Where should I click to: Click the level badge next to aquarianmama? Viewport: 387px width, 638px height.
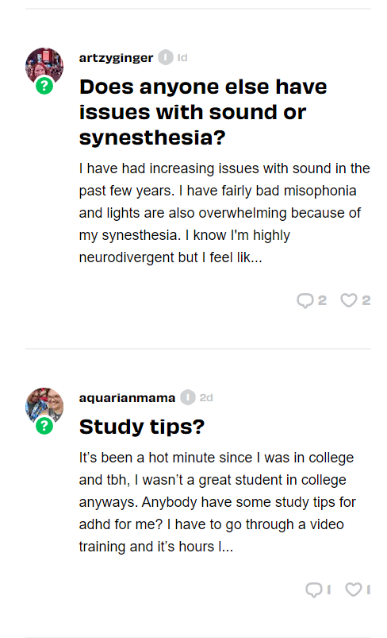pos(188,397)
